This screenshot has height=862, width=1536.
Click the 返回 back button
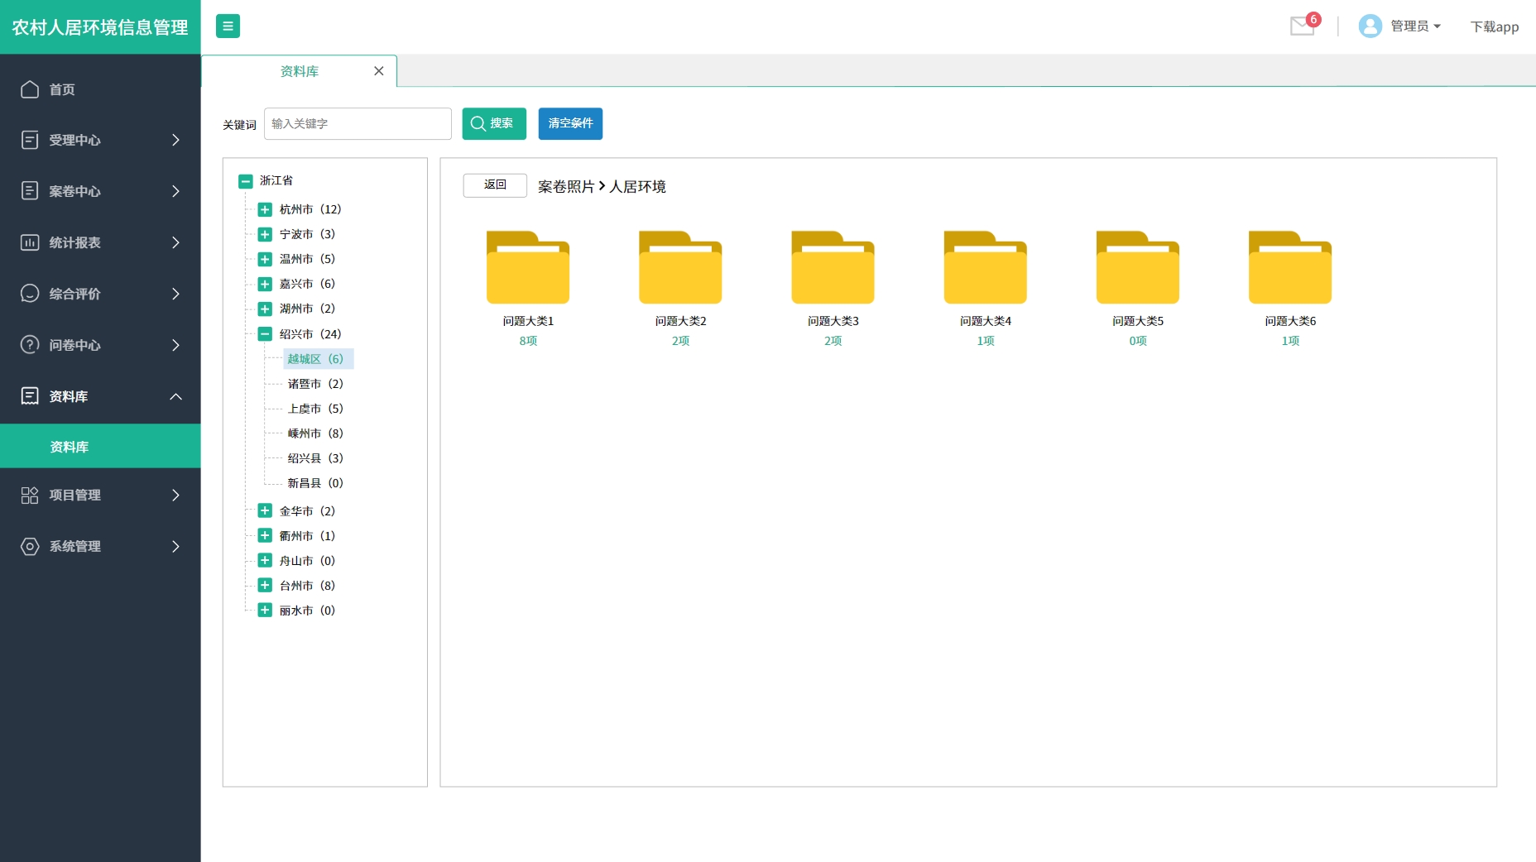point(495,185)
